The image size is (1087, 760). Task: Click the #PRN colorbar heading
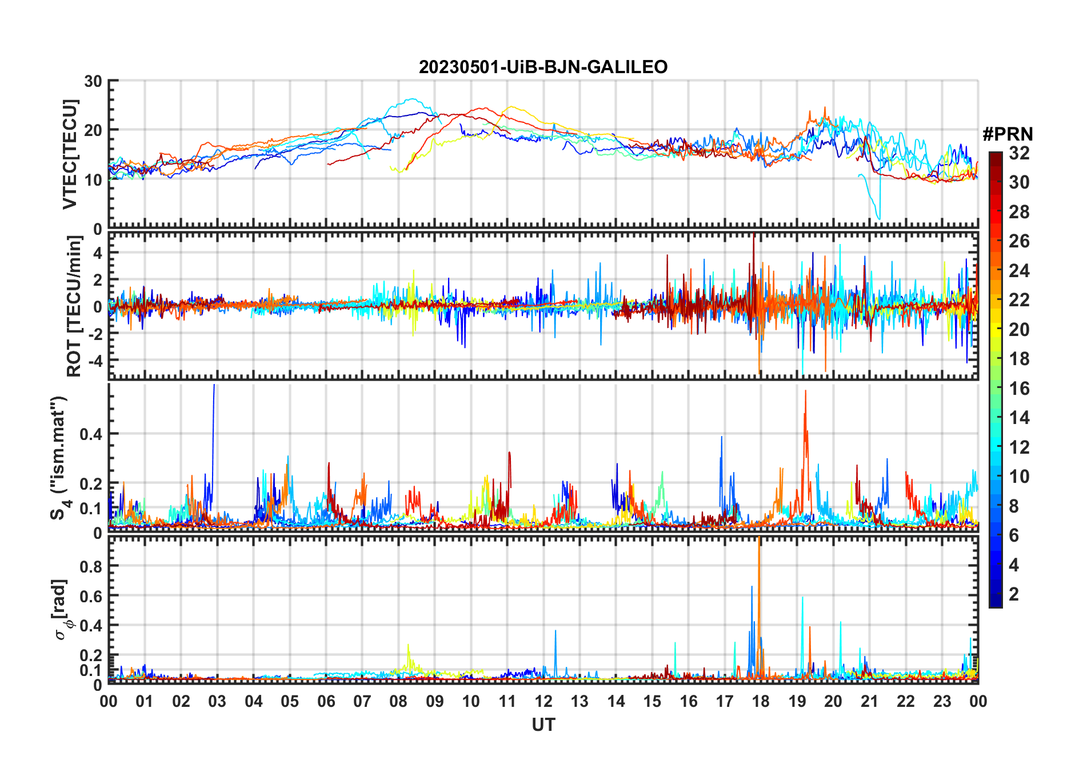(1008, 134)
